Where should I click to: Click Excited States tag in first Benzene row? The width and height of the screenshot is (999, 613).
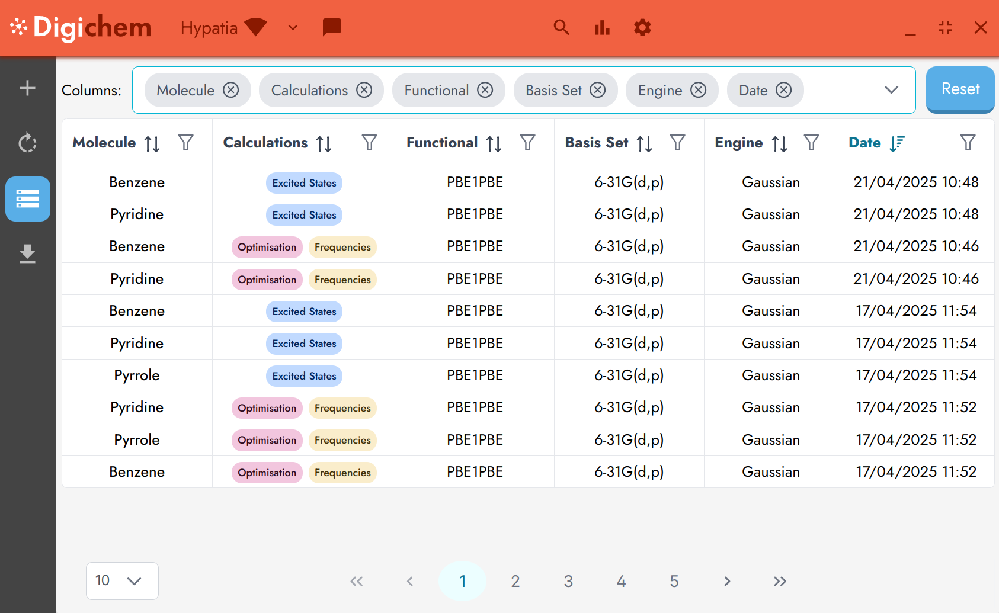coord(304,183)
